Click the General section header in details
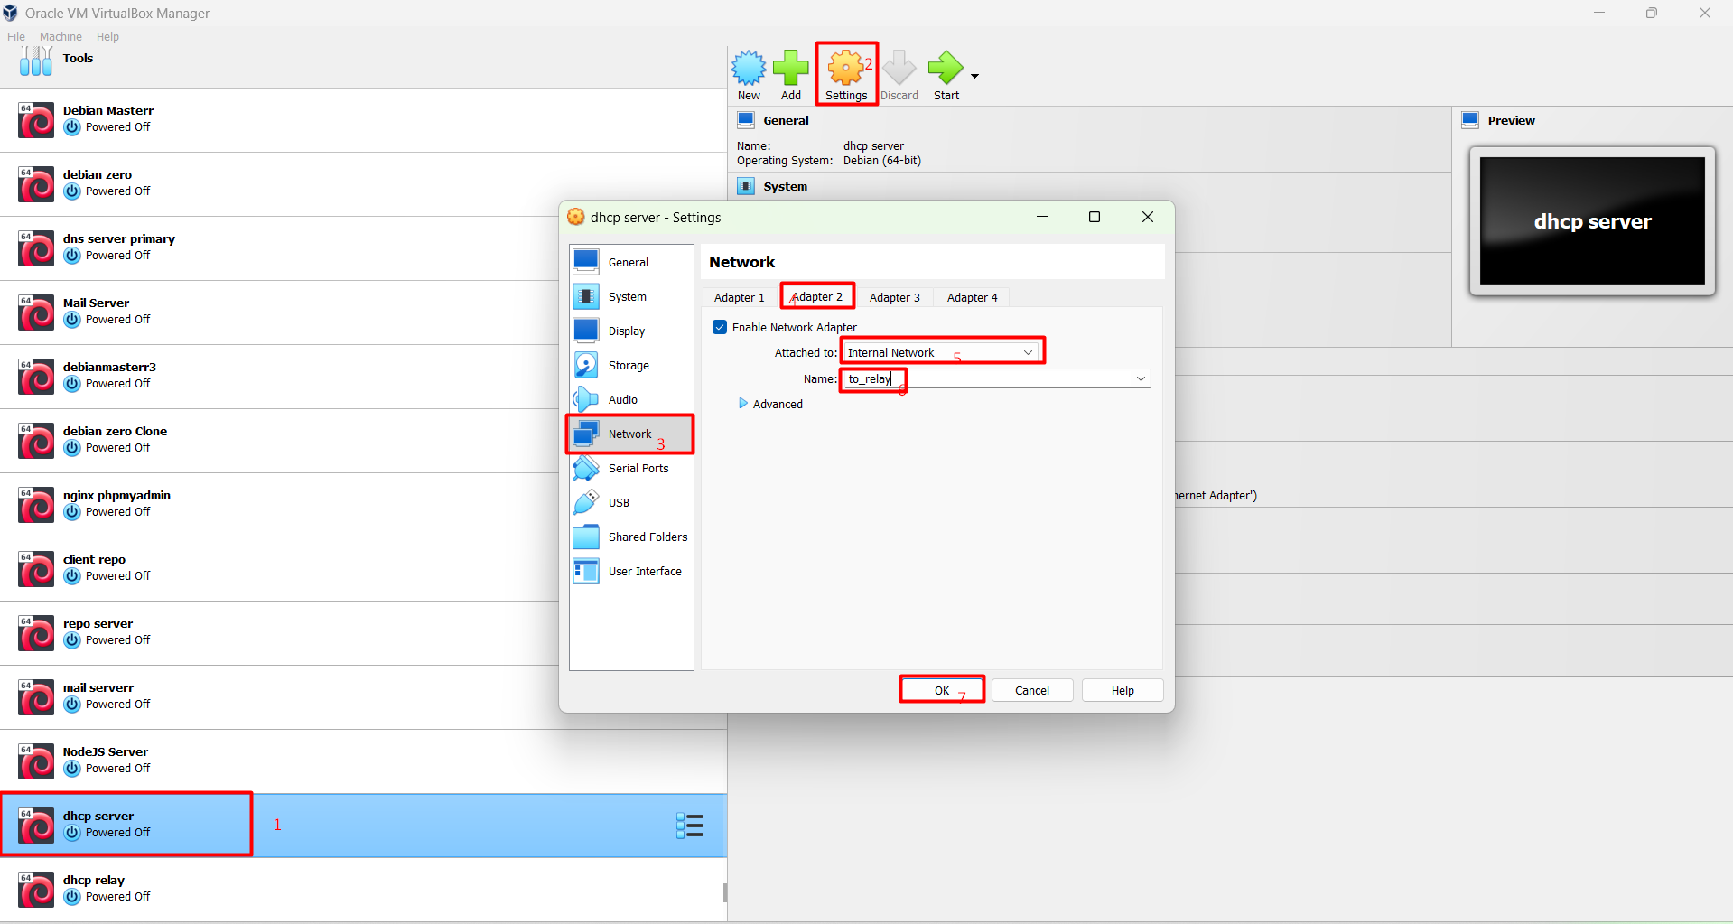This screenshot has width=1733, height=924. (786, 120)
